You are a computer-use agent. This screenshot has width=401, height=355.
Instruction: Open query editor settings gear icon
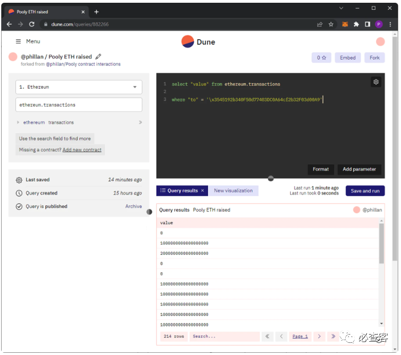(376, 82)
